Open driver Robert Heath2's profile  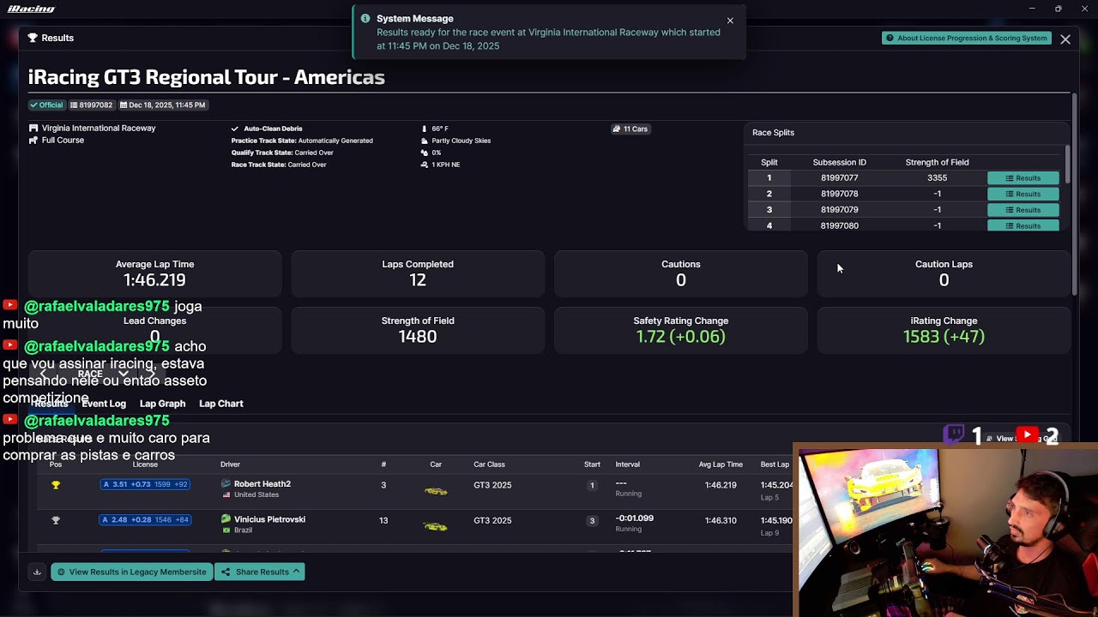click(262, 484)
